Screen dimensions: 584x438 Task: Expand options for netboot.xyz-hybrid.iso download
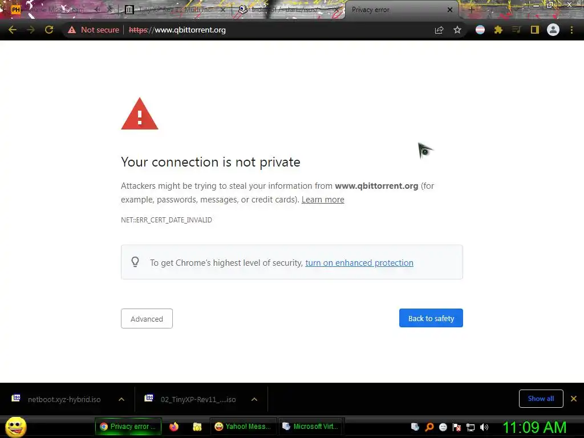(x=121, y=399)
